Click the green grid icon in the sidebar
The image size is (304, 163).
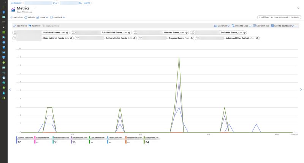(x=4, y=32)
